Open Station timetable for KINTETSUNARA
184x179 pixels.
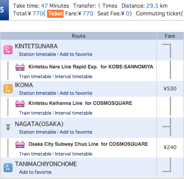click(x=38, y=54)
